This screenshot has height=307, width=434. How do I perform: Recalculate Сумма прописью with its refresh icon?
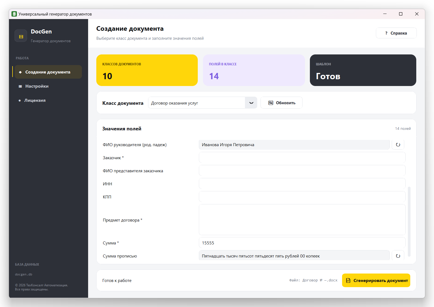click(x=398, y=256)
